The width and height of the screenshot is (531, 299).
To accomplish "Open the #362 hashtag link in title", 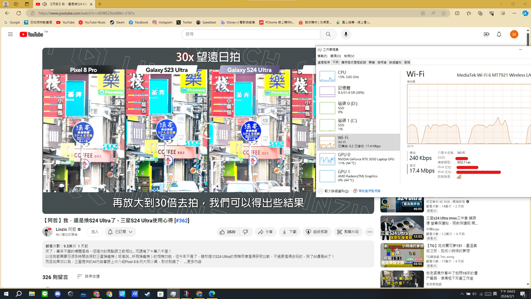I will point(182,221).
